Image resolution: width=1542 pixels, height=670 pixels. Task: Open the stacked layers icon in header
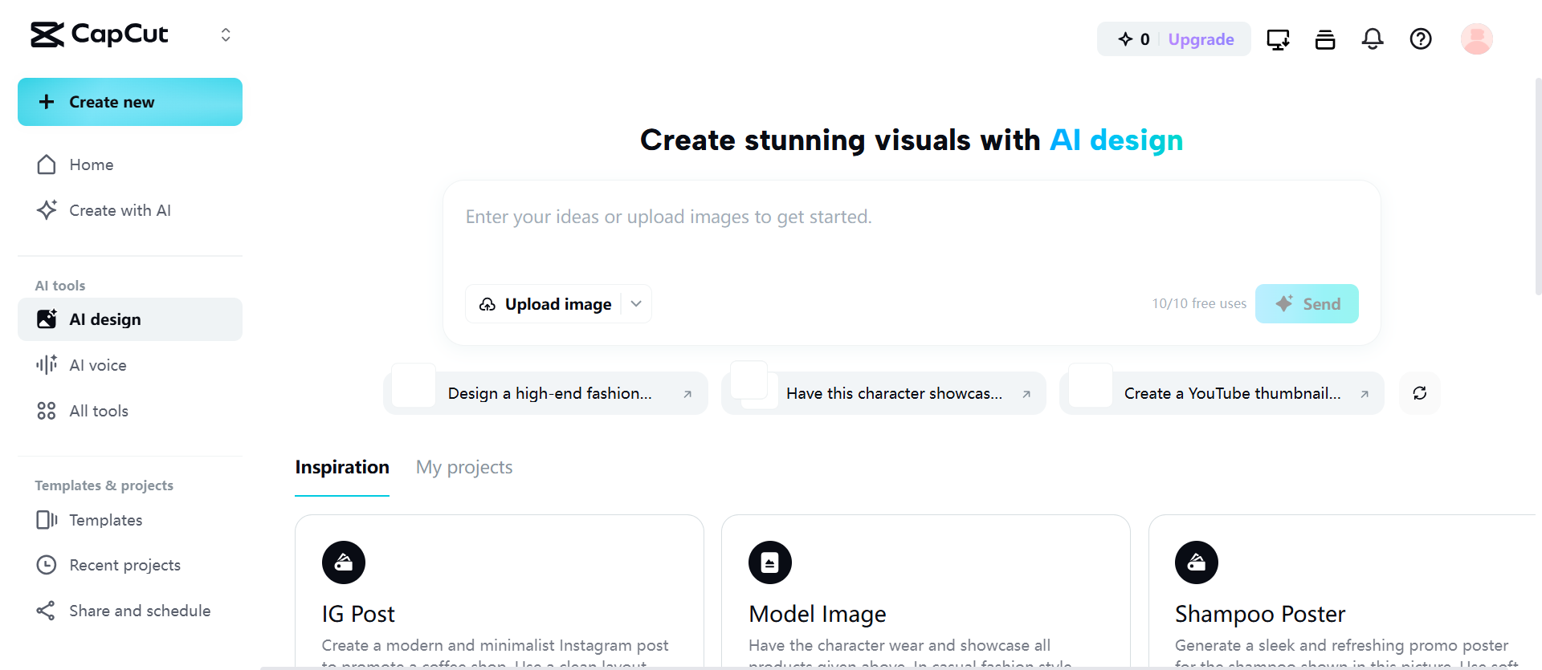pyautogui.click(x=1325, y=39)
